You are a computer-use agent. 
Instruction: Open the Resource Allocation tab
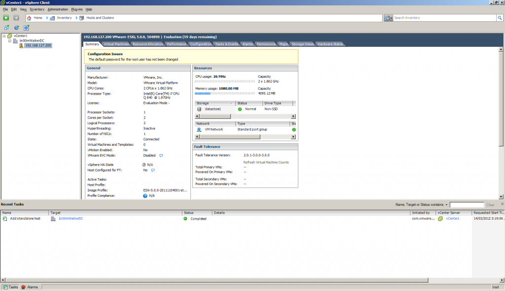click(147, 44)
